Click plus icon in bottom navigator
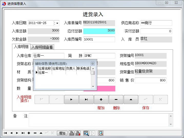The image size is (184, 138). [x=29, y=133]
